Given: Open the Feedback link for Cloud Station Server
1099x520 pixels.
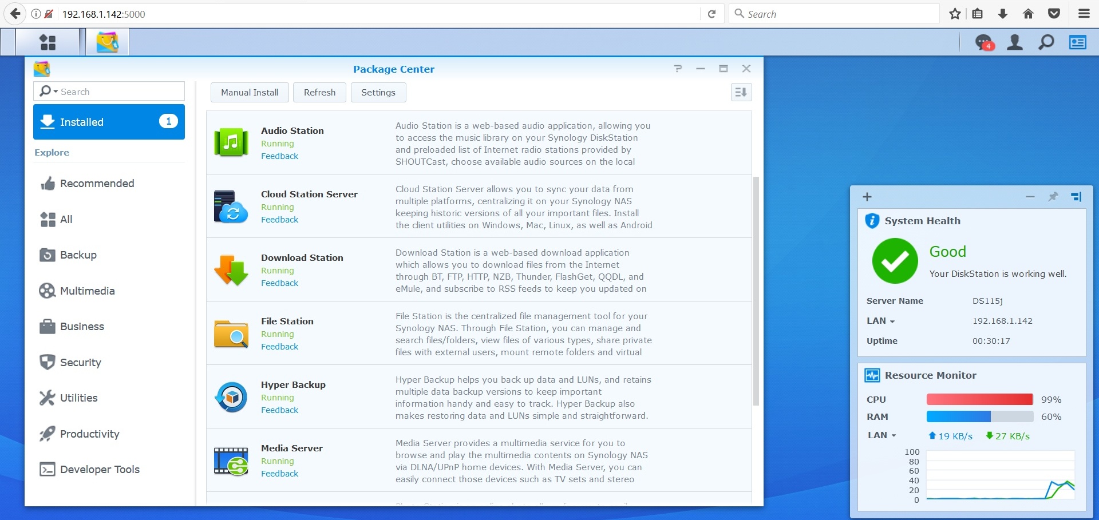Looking at the screenshot, I should coord(280,220).
